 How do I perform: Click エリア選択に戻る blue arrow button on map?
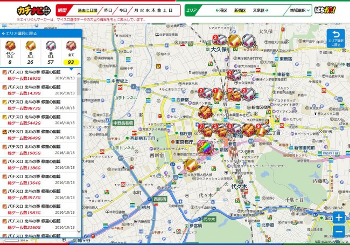click(x=336, y=39)
